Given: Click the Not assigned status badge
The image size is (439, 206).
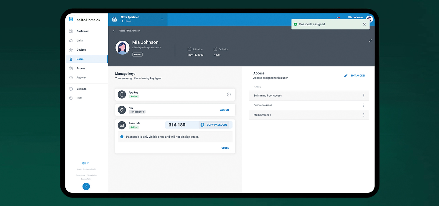Looking at the screenshot, I should (x=137, y=112).
